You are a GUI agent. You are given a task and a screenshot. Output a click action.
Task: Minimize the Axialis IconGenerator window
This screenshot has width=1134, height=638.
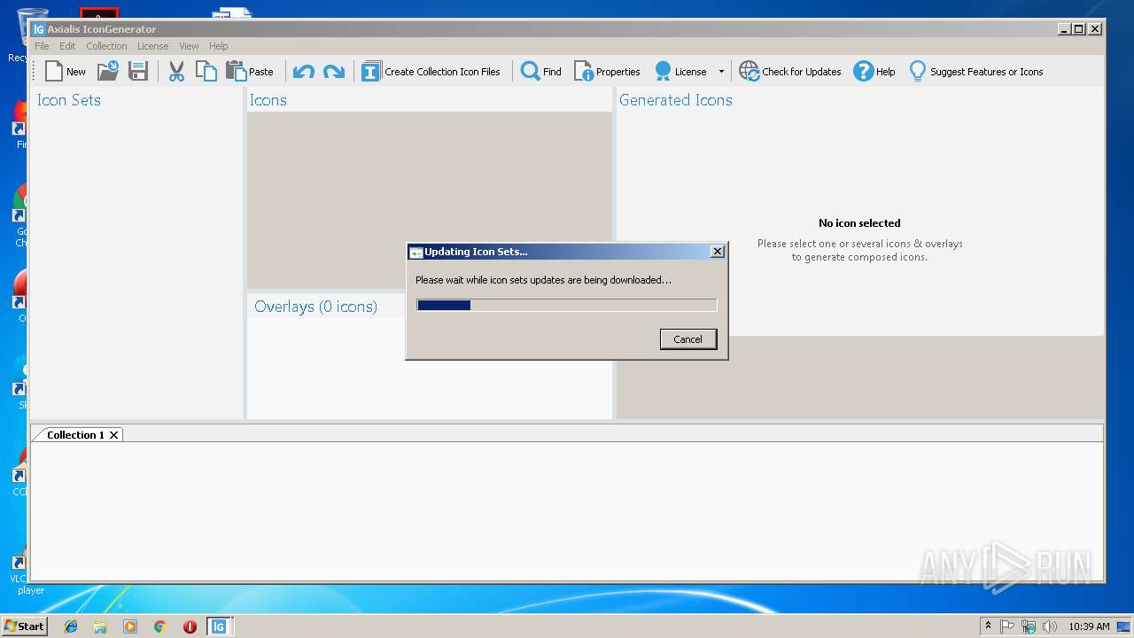1064,29
